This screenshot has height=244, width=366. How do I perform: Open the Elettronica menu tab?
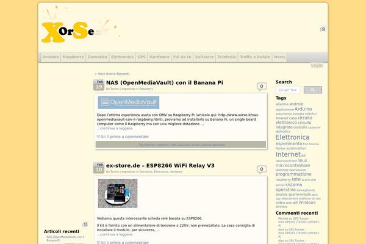(123, 57)
